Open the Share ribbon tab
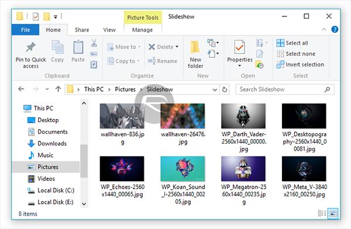This screenshot has height=229, width=351. point(82,30)
